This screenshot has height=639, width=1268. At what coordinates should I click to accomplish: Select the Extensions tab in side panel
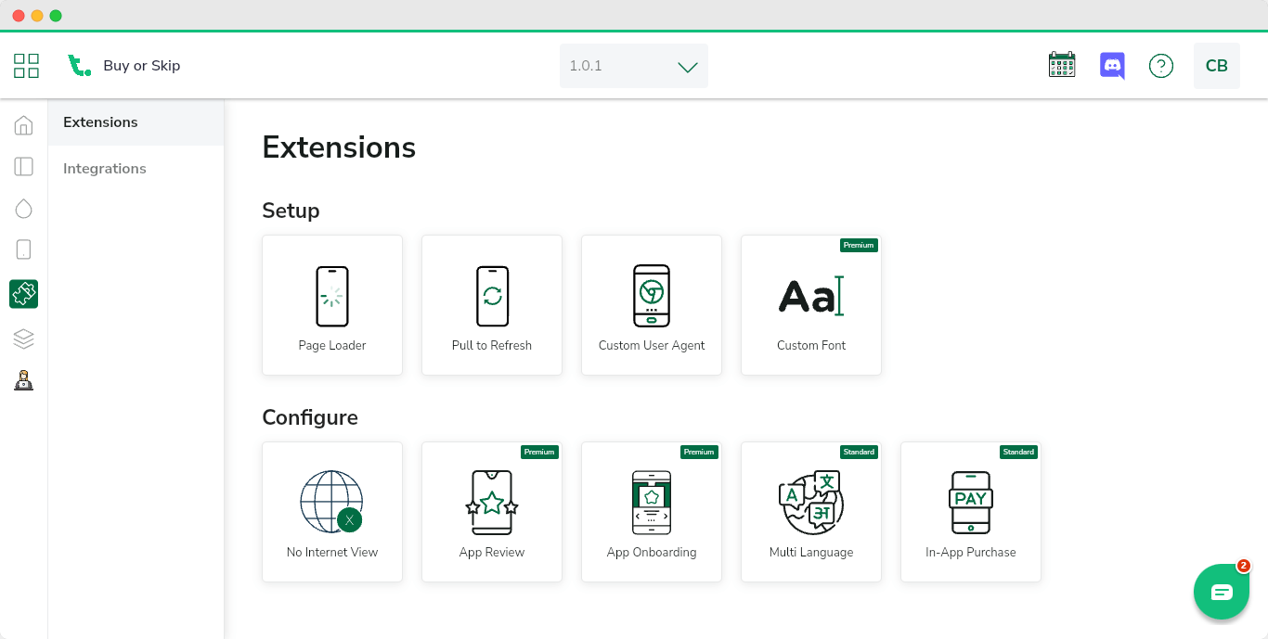pyautogui.click(x=100, y=122)
